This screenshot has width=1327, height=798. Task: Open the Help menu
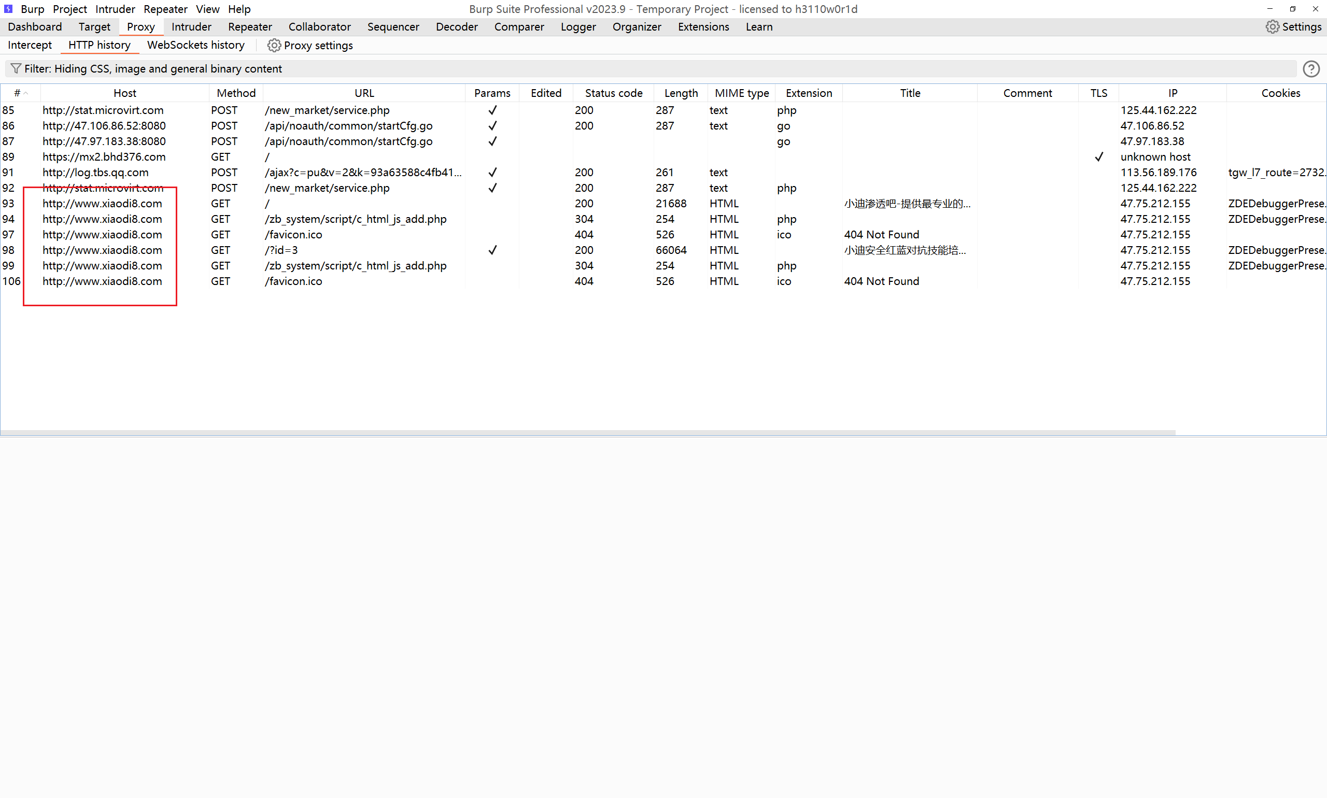pyautogui.click(x=239, y=9)
